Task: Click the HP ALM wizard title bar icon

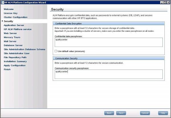Action: click(x=2, y=2)
